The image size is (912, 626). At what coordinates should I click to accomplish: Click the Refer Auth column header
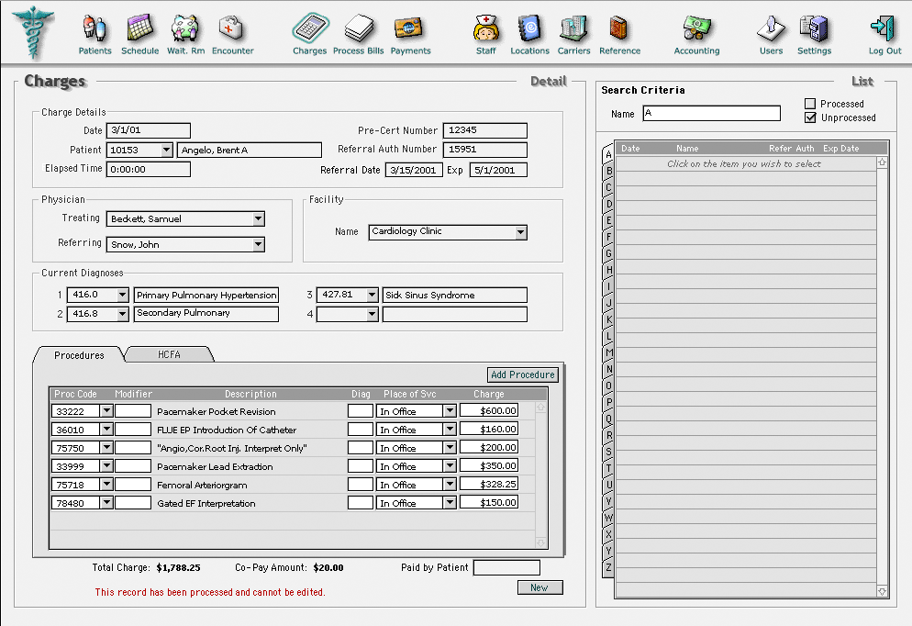click(x=791, y=149)
